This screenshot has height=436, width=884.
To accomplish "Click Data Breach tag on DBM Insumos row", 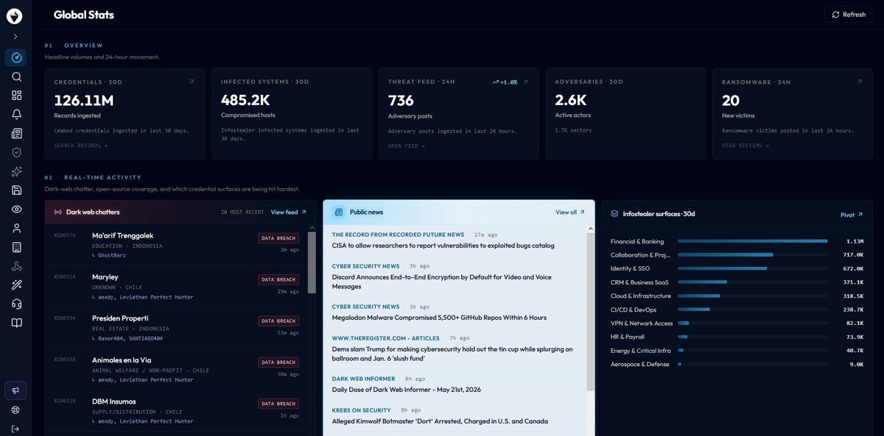I will [278, 404].
